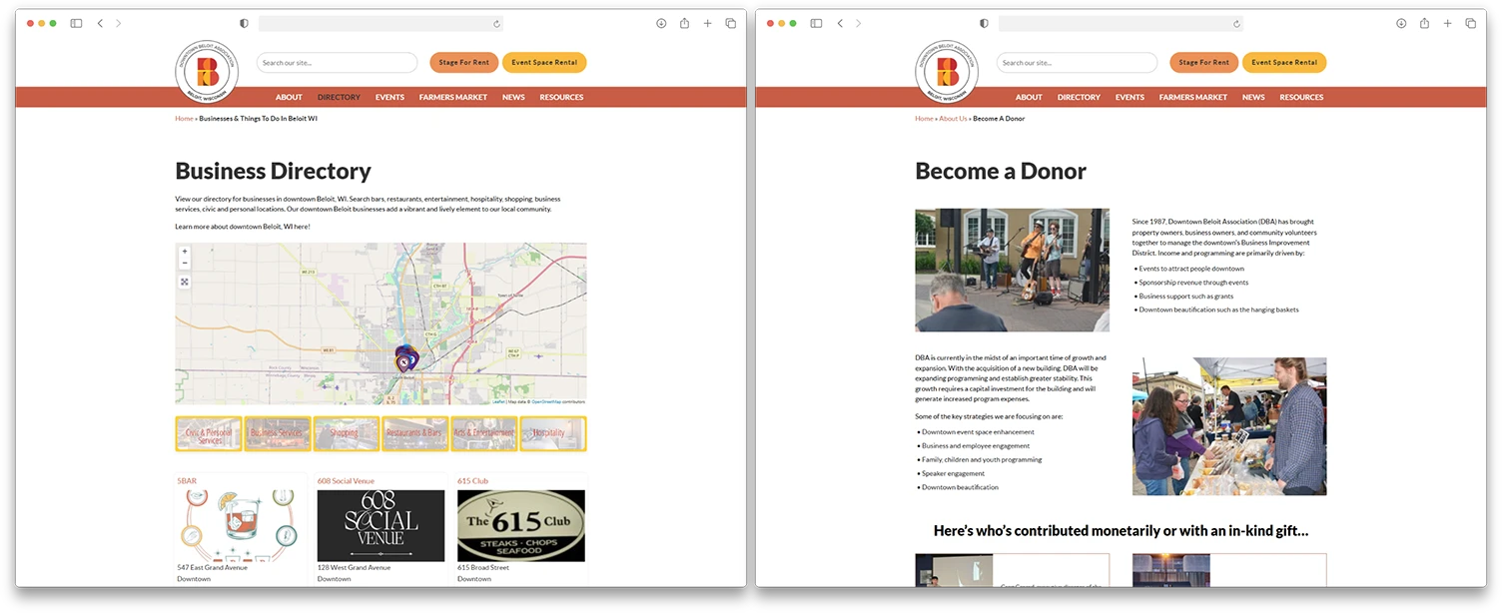Open a new browser tab on the left window
This screenshot has width=1502, height=613.
[708, 22]
